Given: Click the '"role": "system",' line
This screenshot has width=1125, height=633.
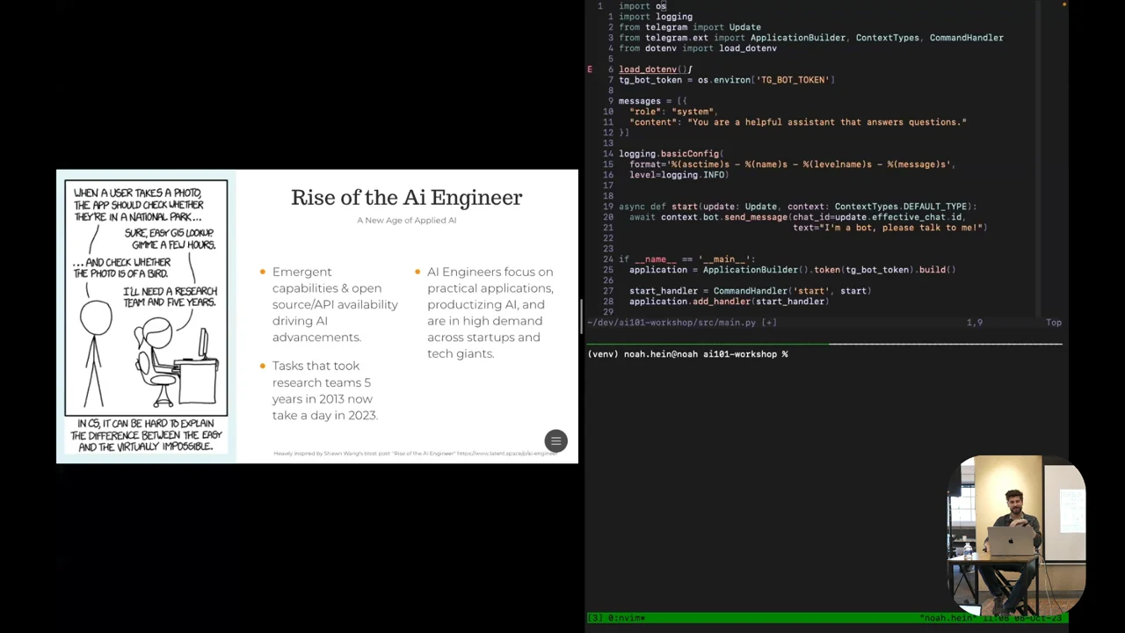Looking at the screenshot, I should 673,112.
